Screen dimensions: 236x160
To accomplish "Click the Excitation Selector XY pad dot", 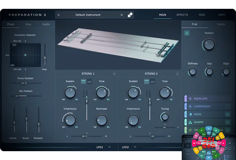I will tap(25, 55).
